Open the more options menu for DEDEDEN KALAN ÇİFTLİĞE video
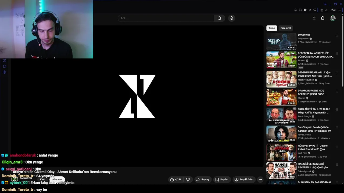This screenshot has width=344, height=193. click(x=337, y=53)
